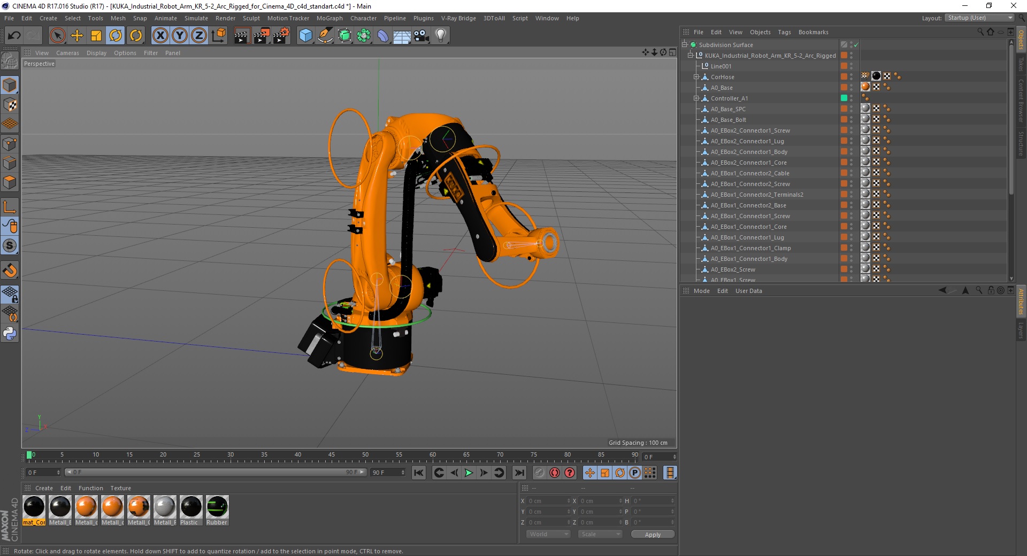Enable Axis mode L icon
The height and width of the screenshot is (556, 1027).
coord(10,206)
